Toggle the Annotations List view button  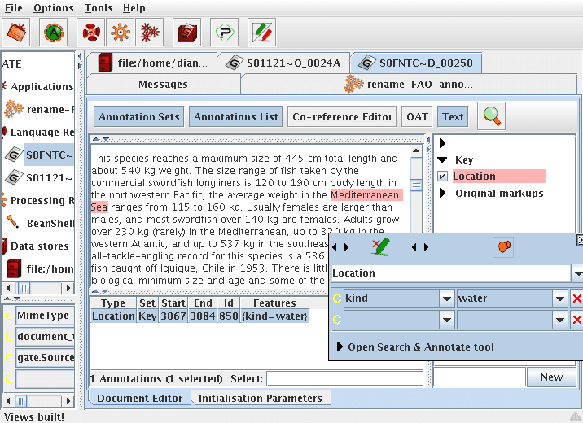pyautogui.click(x=236, y=116)
